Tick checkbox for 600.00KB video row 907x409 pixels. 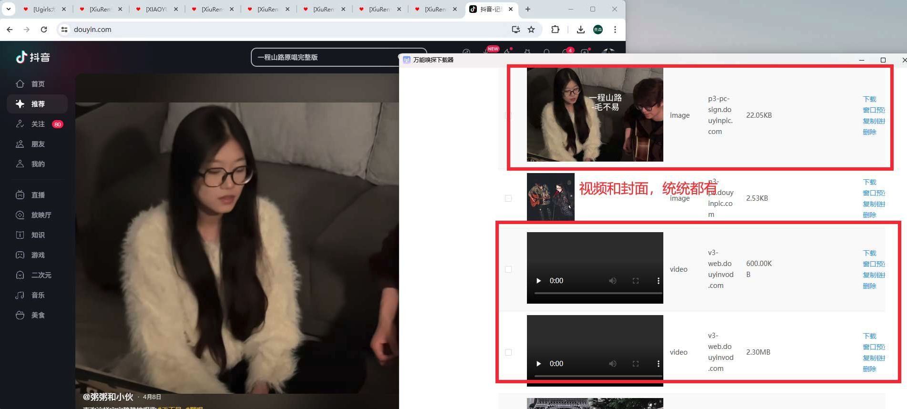[x=508, y=269]
